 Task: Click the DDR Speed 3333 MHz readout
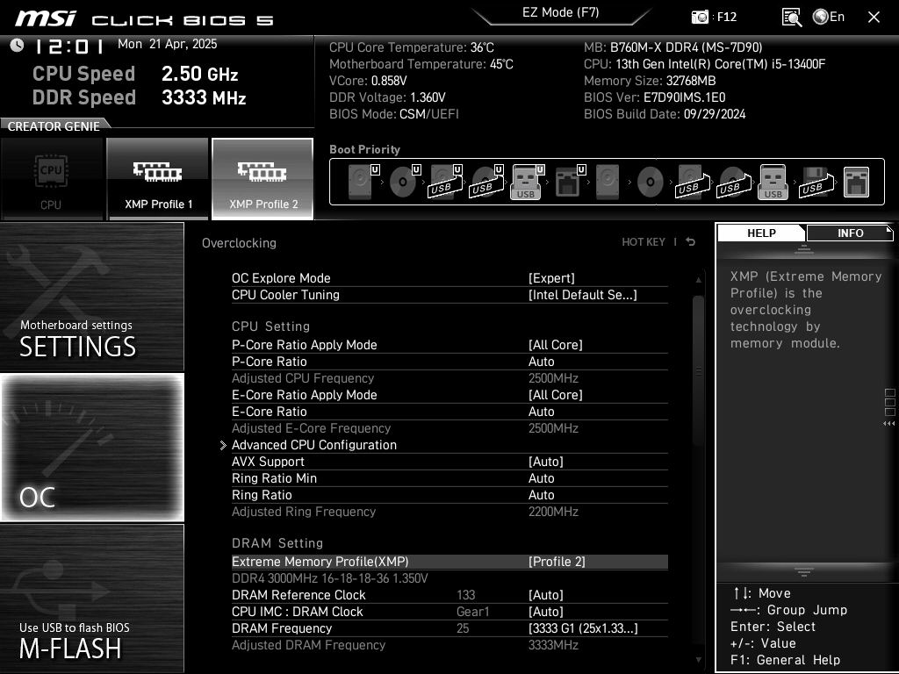click(x=140, y=97)
